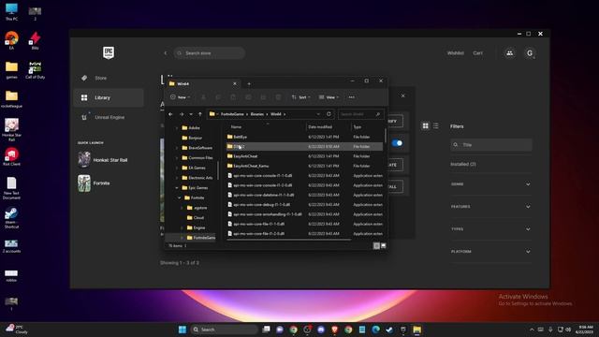
Task: Navigate back in File Explorer
Action: (x=170, y=114)
